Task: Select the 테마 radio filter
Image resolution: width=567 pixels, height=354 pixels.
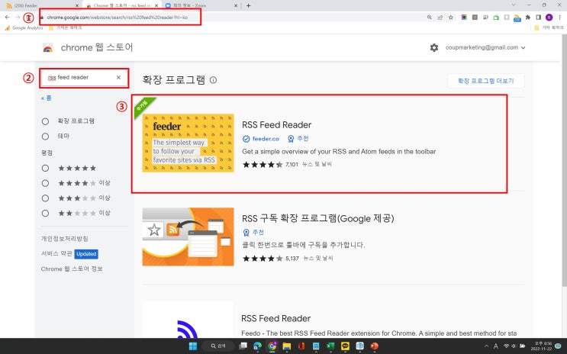Action: 45,137
